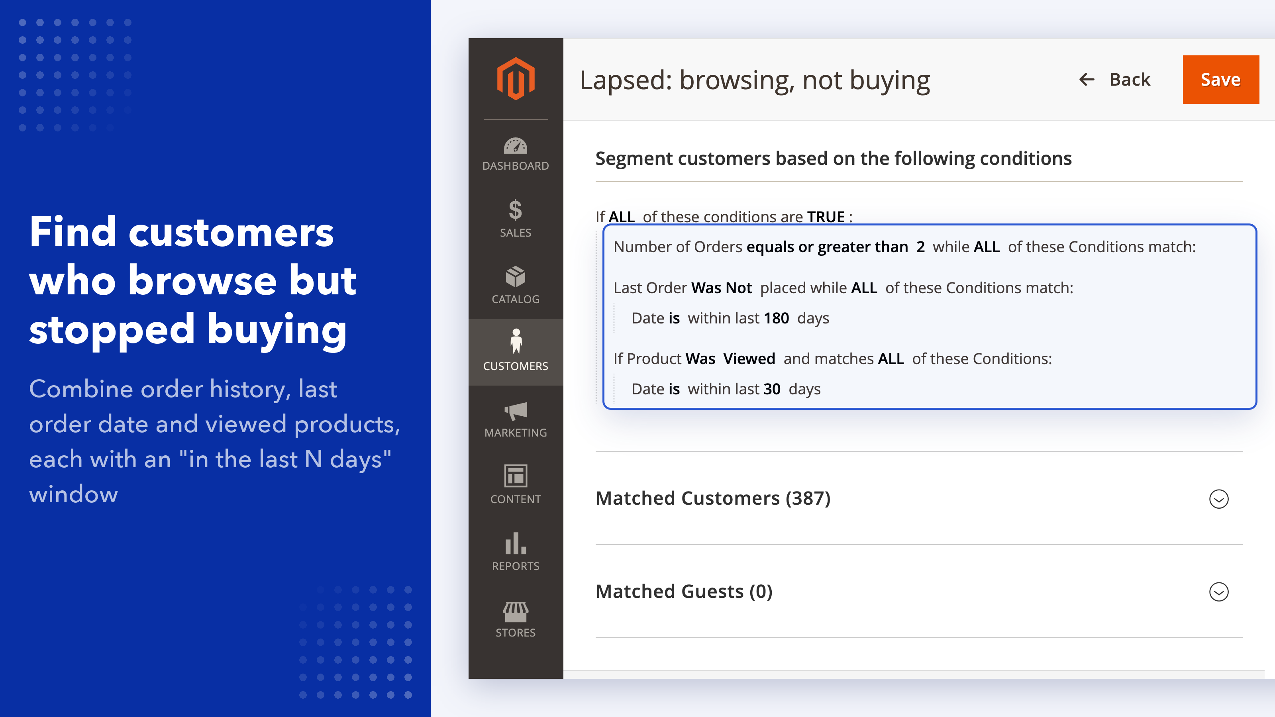Image resolution: width=1275 pixels, height=717 pixels.
Task: Change 'is' operator in 180 days row
Action: [x=674, y=318]
